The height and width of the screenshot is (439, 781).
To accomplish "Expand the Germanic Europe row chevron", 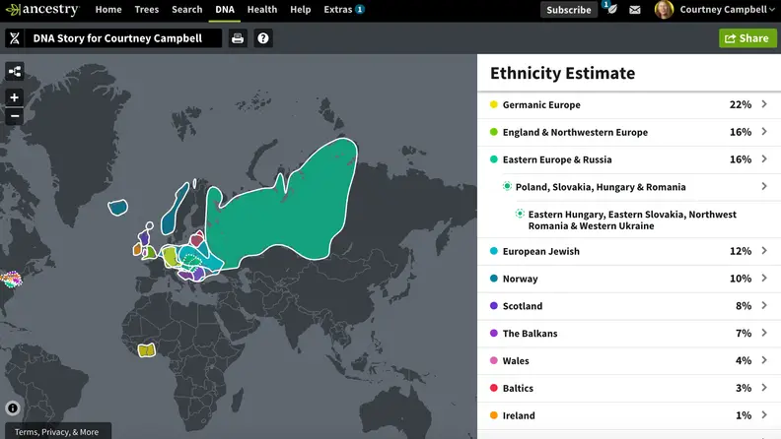I will pos(764,104).
